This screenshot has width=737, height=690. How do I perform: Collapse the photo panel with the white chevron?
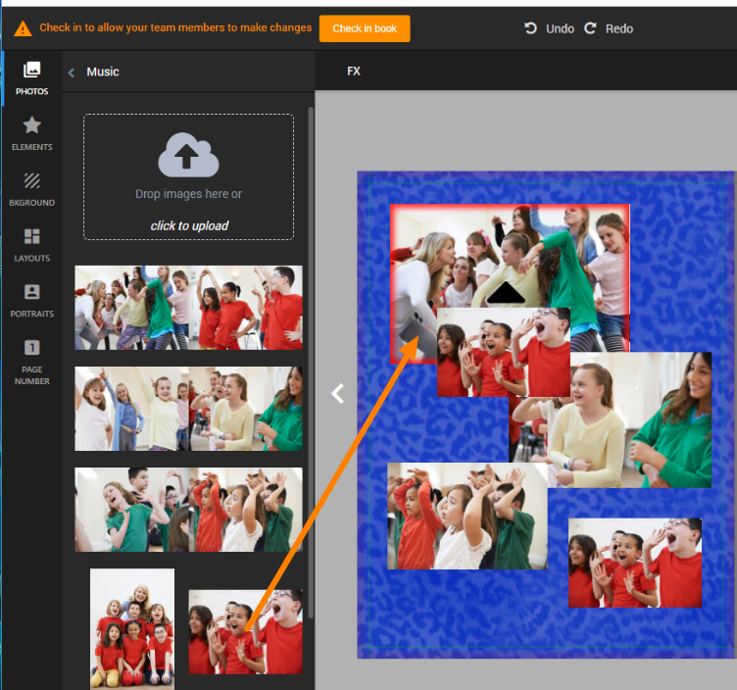[337, 393]
